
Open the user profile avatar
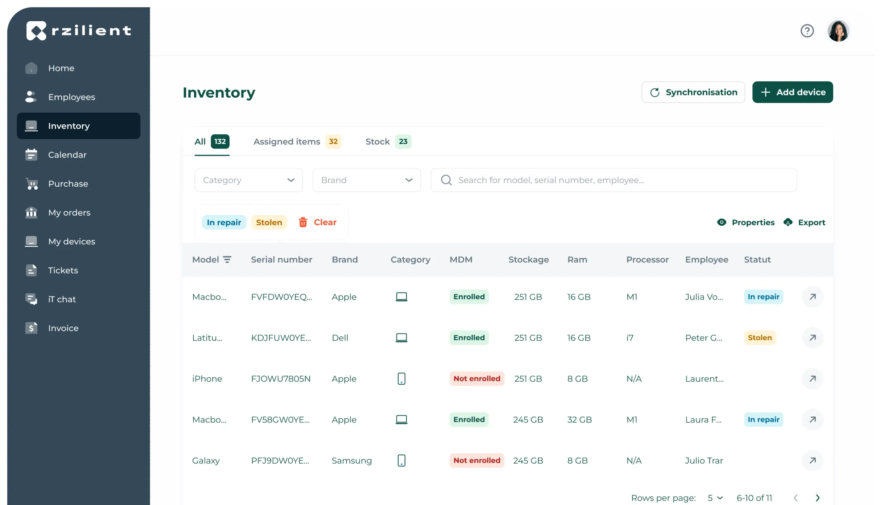click(838, 31)
